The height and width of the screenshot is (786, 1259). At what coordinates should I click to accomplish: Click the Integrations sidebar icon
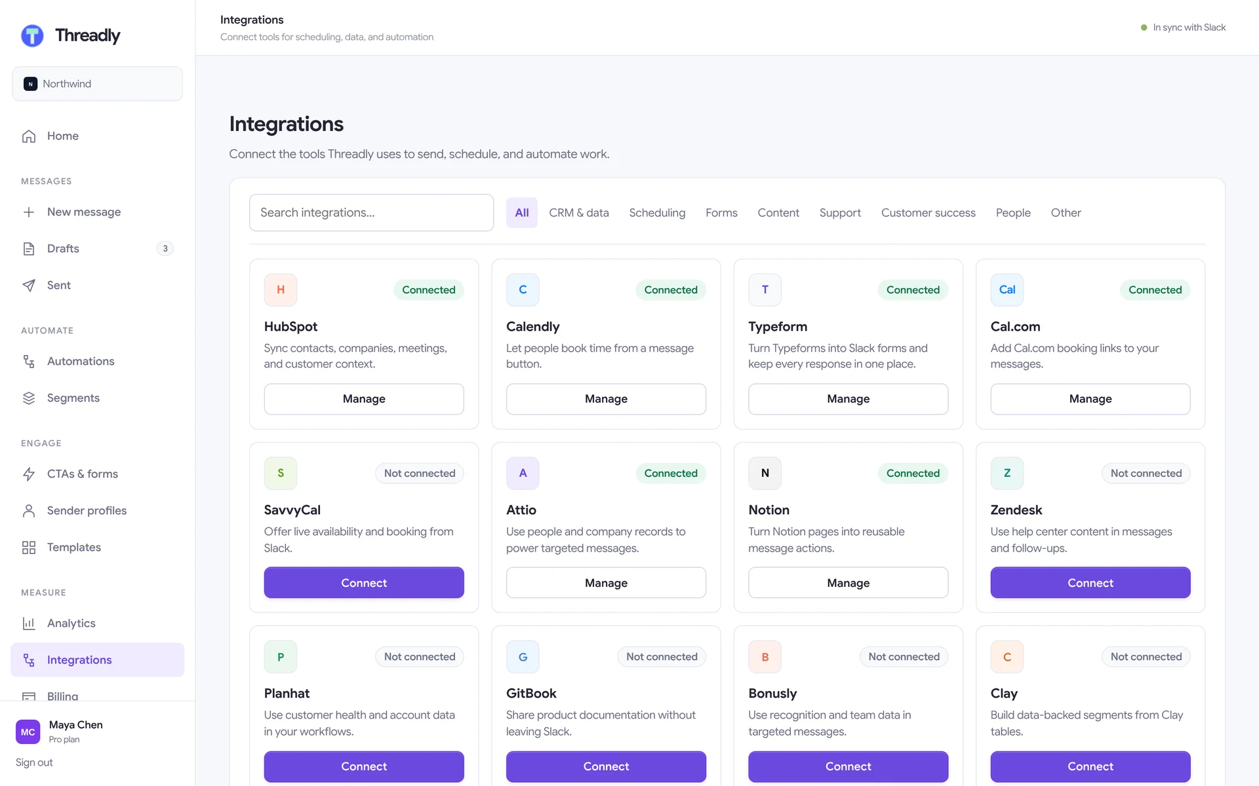(x=29, y=660)
